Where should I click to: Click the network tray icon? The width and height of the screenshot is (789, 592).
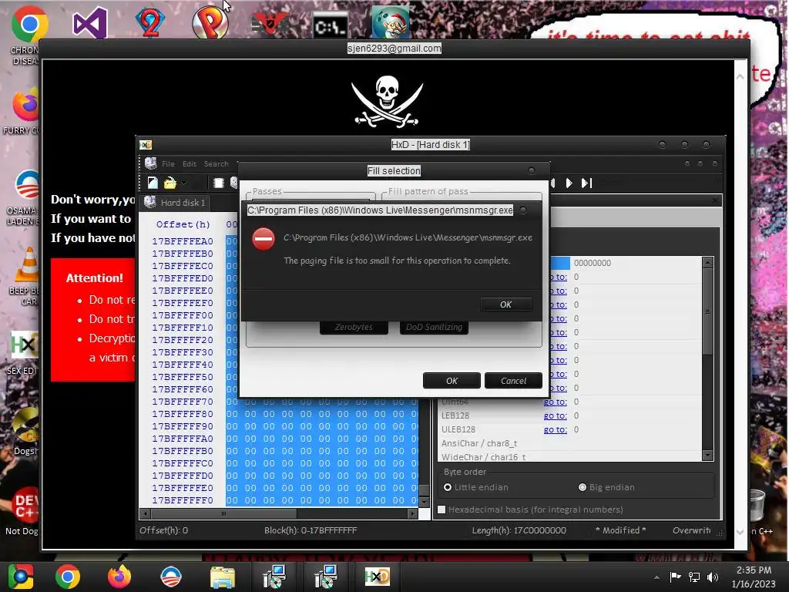(x=694, y=577)
